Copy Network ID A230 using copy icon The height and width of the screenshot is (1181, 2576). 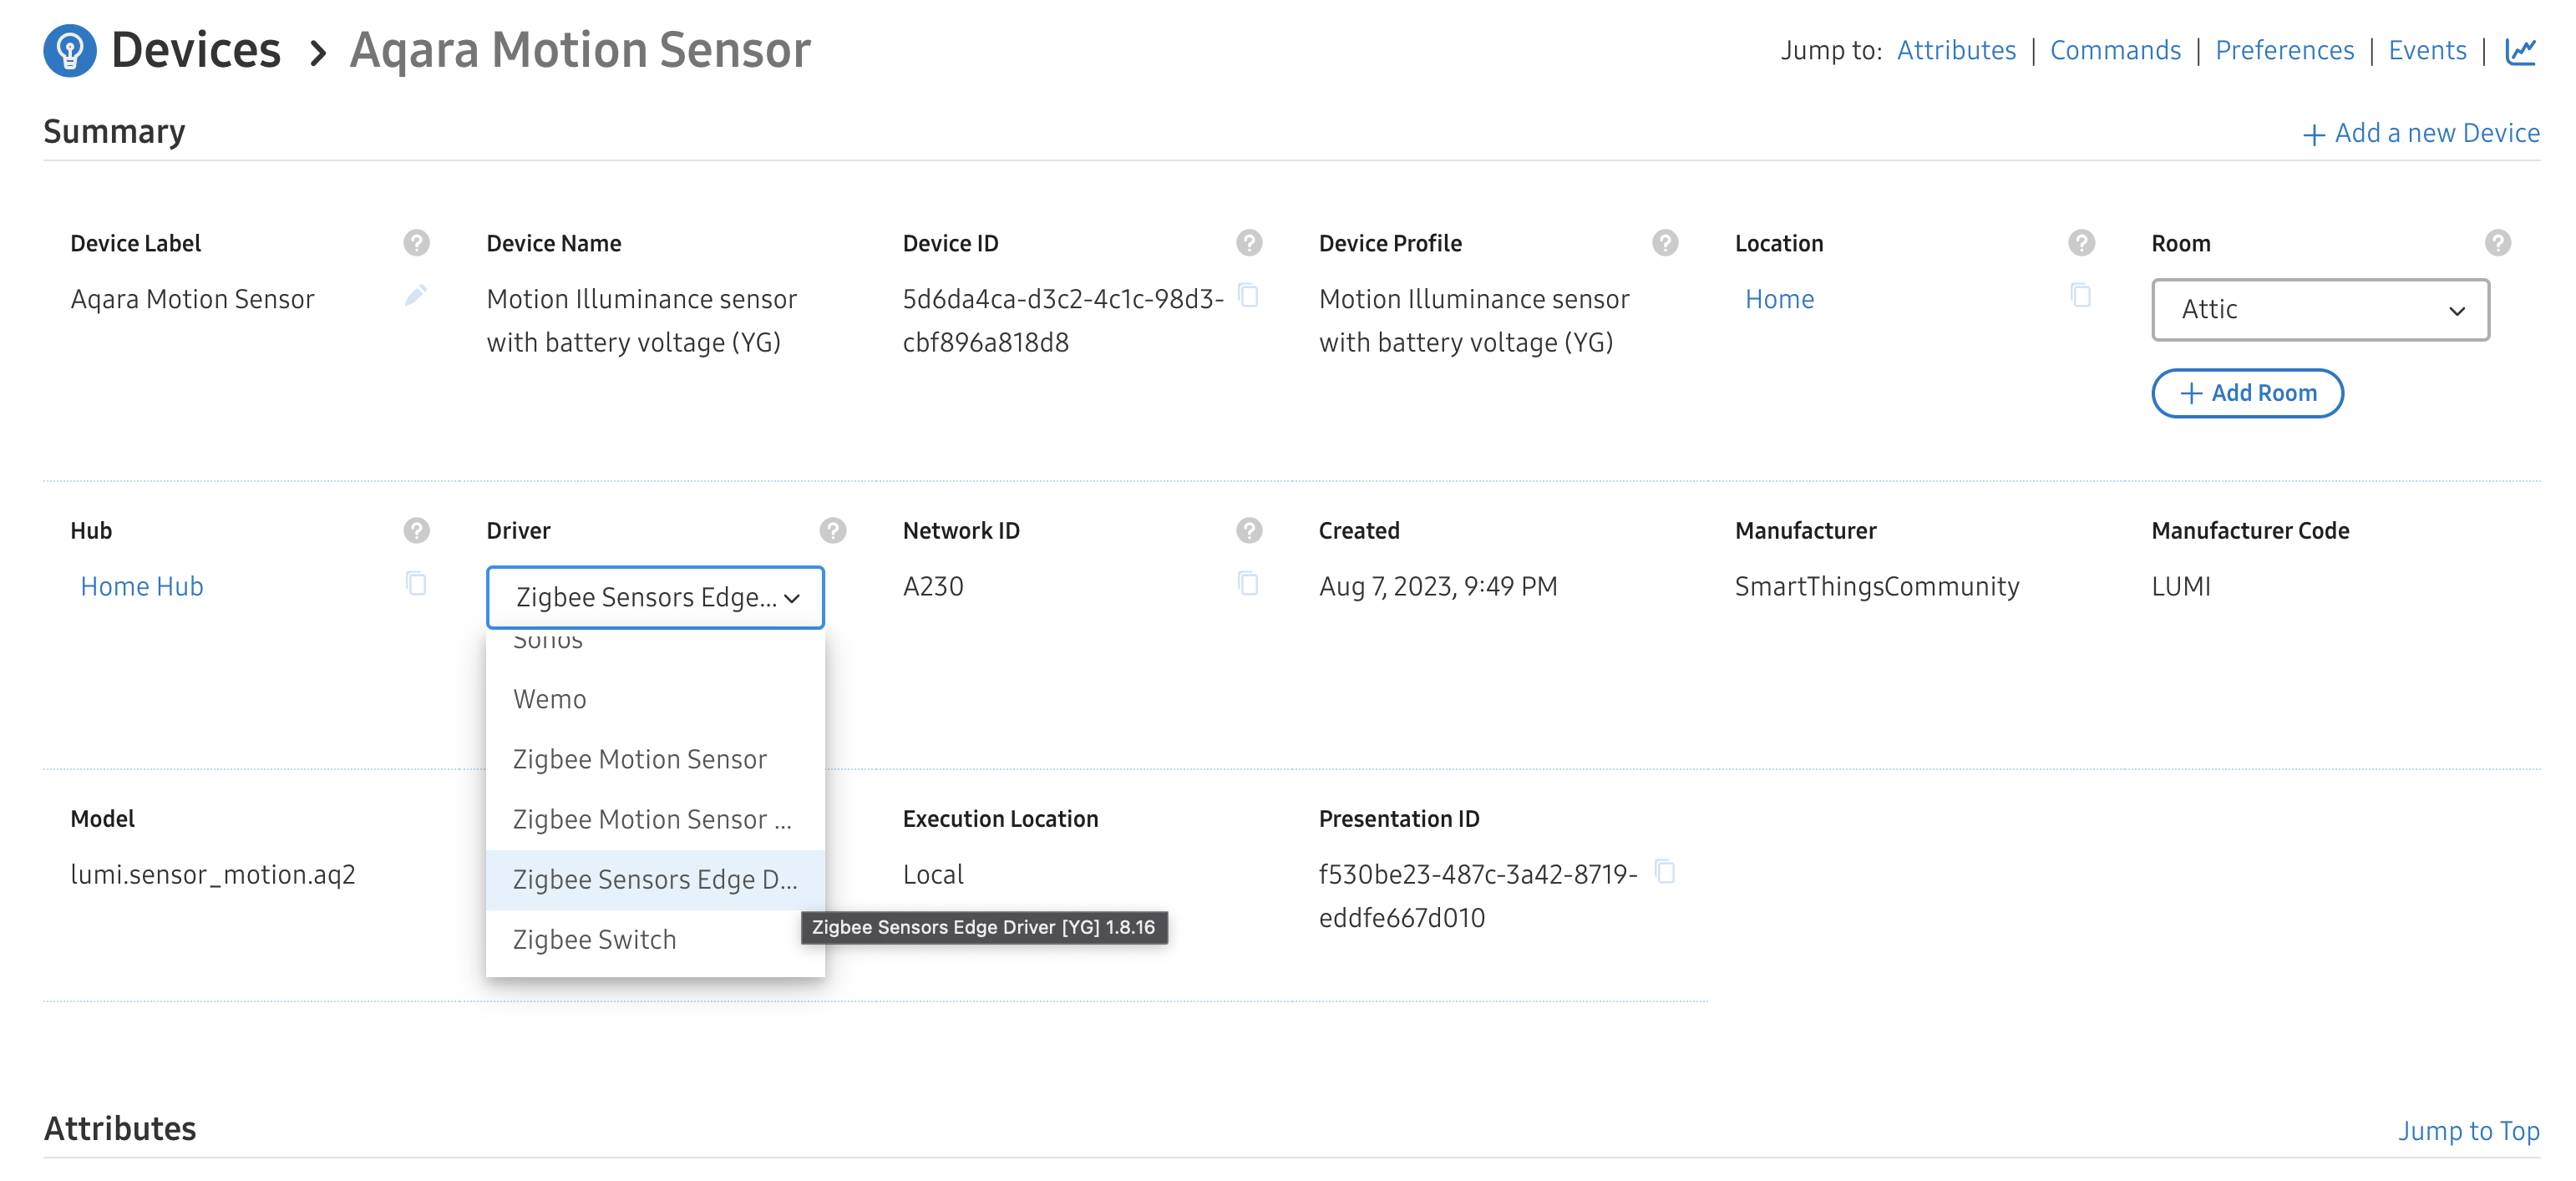(x=1247, y=583)
